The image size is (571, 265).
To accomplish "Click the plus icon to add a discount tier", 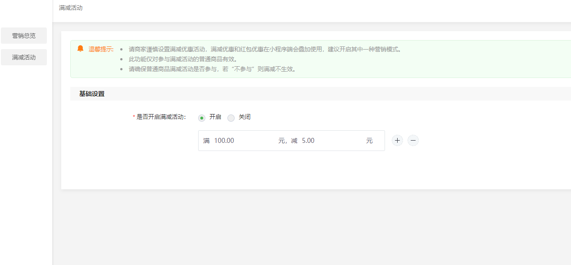I will (x=397, y=141).
